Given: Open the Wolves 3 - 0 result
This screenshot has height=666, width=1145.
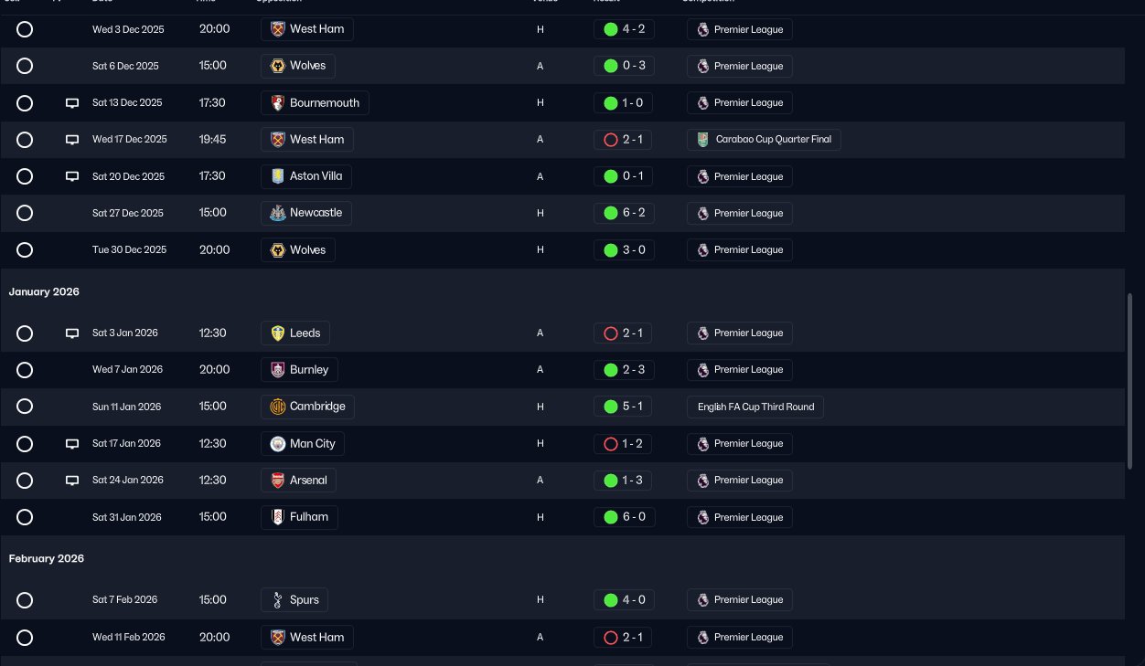Looking at the screenshot, I should (x=624, y=250).
